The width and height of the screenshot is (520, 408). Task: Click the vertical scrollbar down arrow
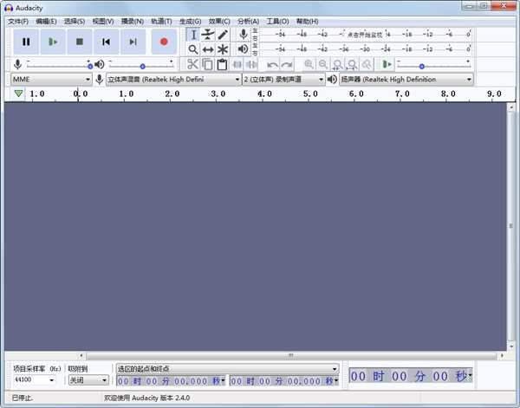tap(511, 347)
